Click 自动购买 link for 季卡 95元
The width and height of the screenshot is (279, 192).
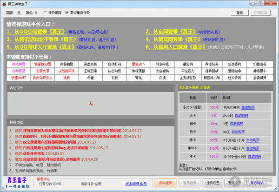pyautogui.click(x=253, y=140)
